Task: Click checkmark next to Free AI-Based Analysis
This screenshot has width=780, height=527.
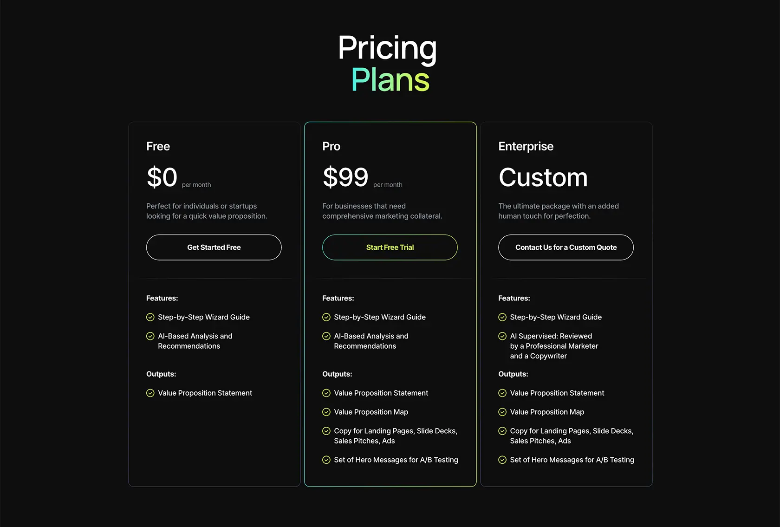Action: click(x=150, y=336)
